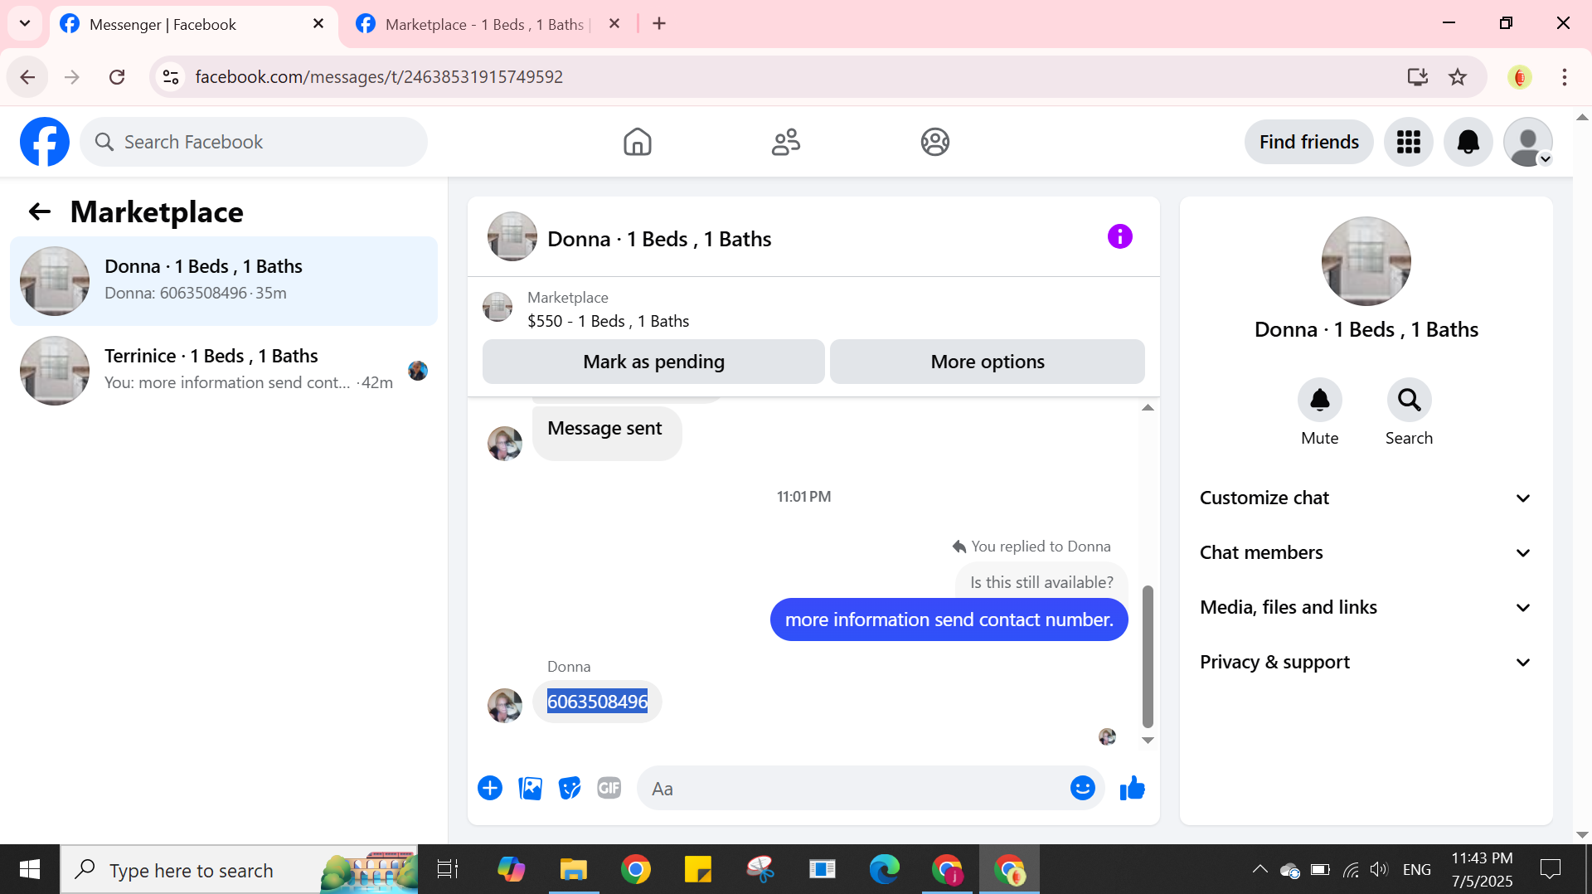This screenshot has height=894, width=1592.
Task: Choose a GIF icon
Action: pyautogui.click(x=609, y=788)
